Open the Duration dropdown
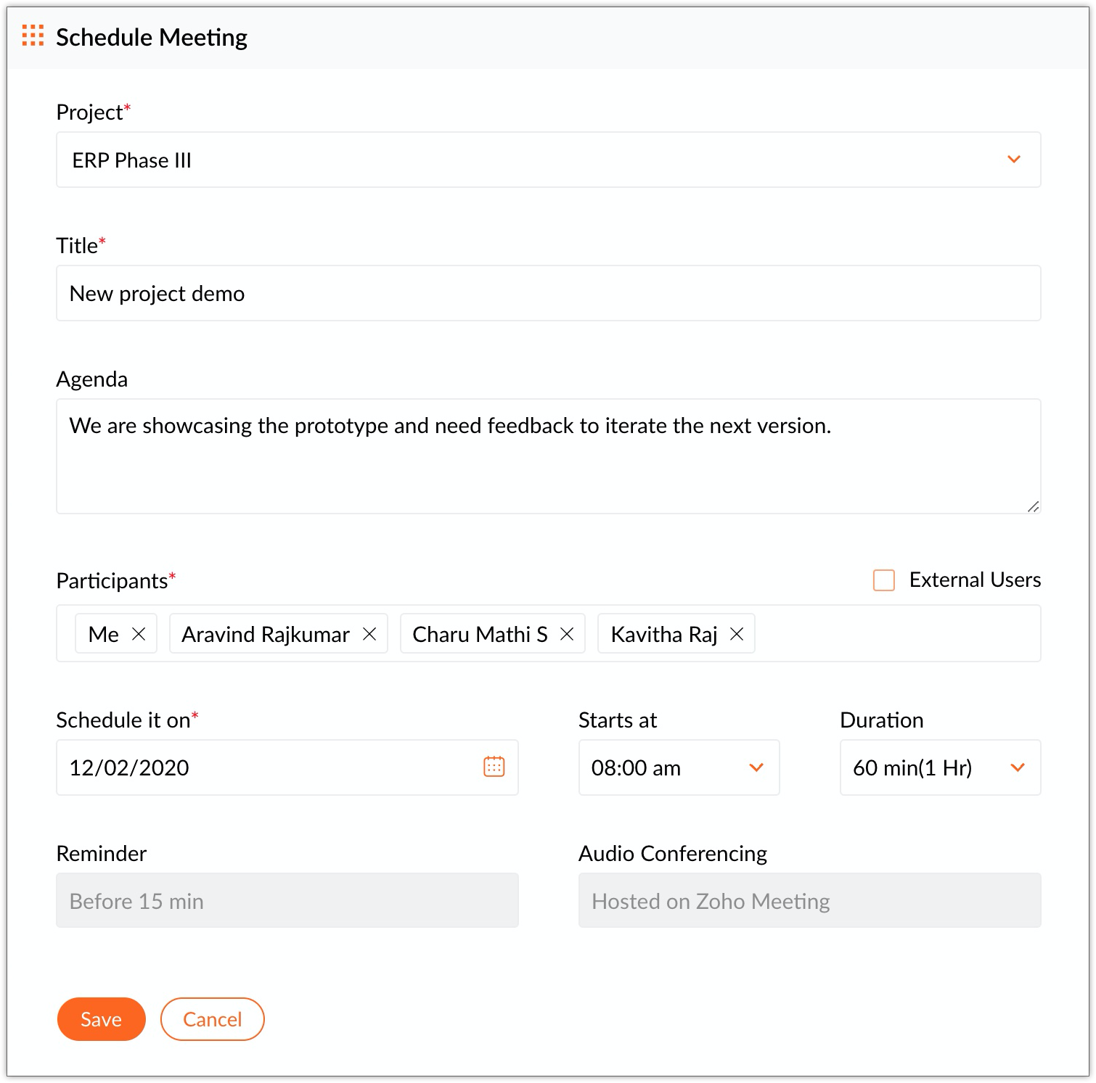Screen dimensions: 1096x1083 point(1017,767)
